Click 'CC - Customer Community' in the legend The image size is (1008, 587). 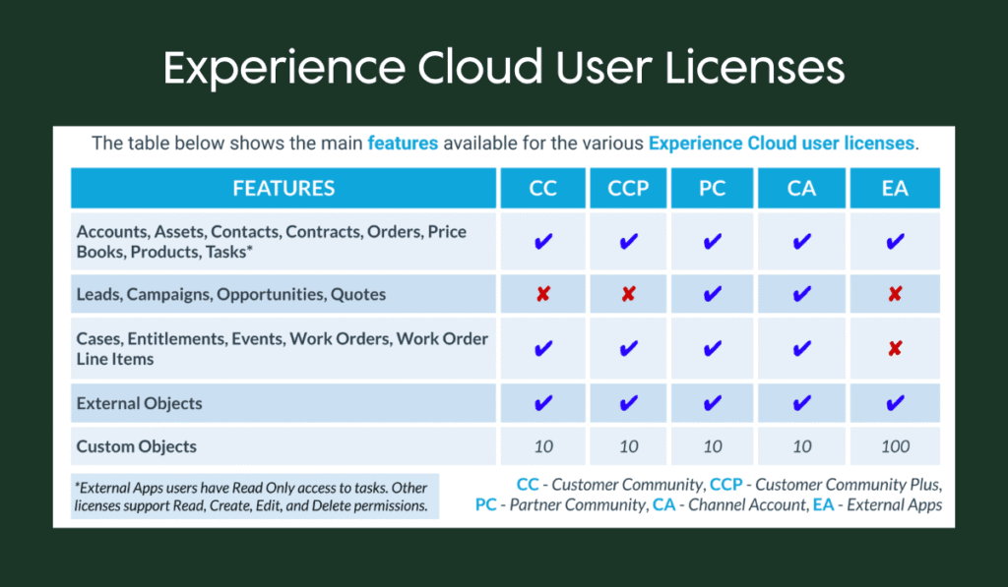coord(610,484)
